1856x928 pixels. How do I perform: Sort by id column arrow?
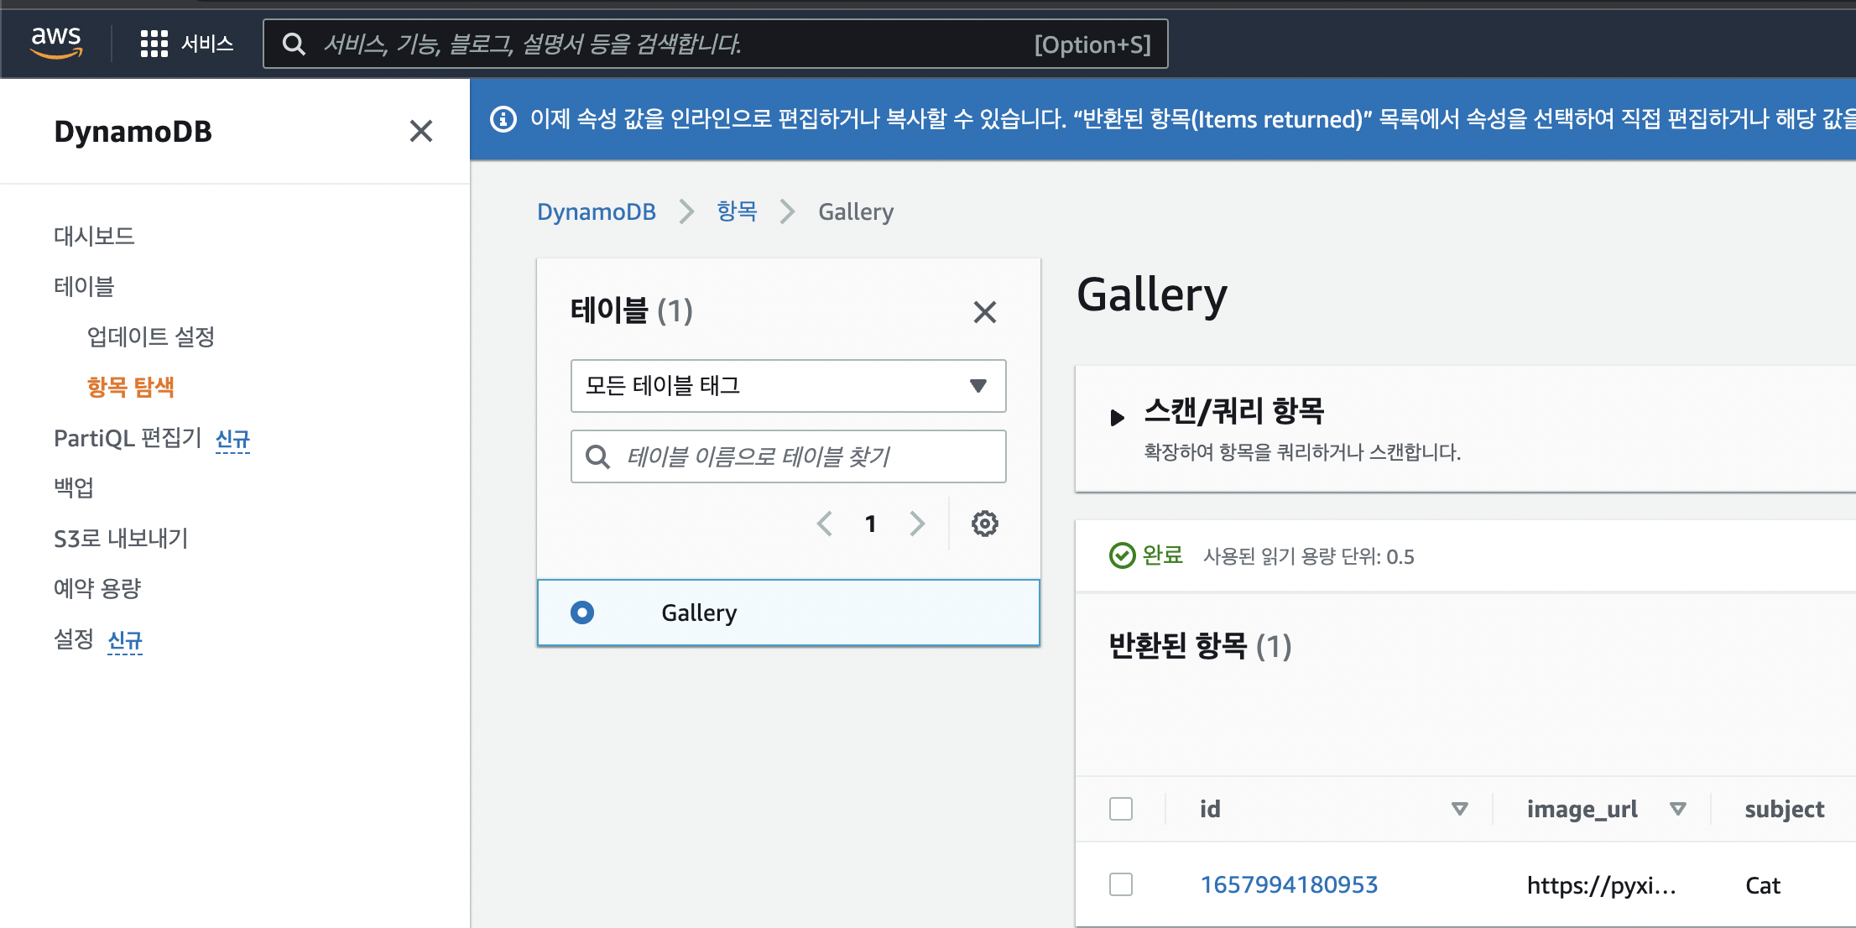[1459, 809]
